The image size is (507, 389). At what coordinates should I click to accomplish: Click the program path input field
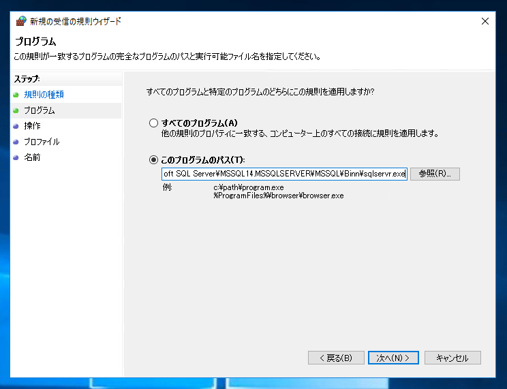(x=284, y=174)
